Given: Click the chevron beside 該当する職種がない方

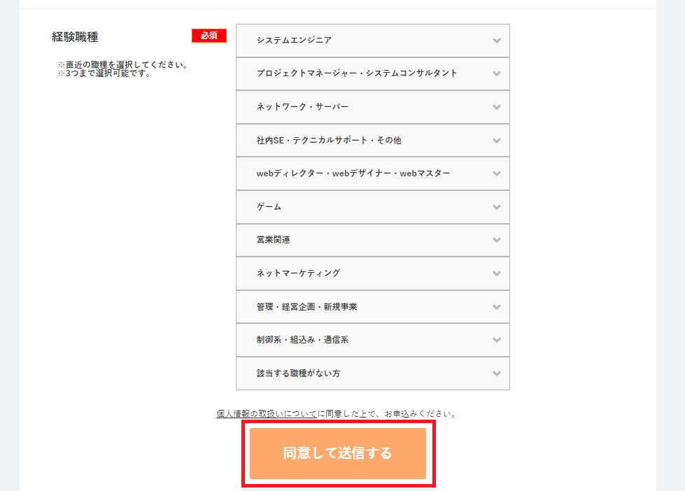Looking at the screenshot, I should 497,373.
